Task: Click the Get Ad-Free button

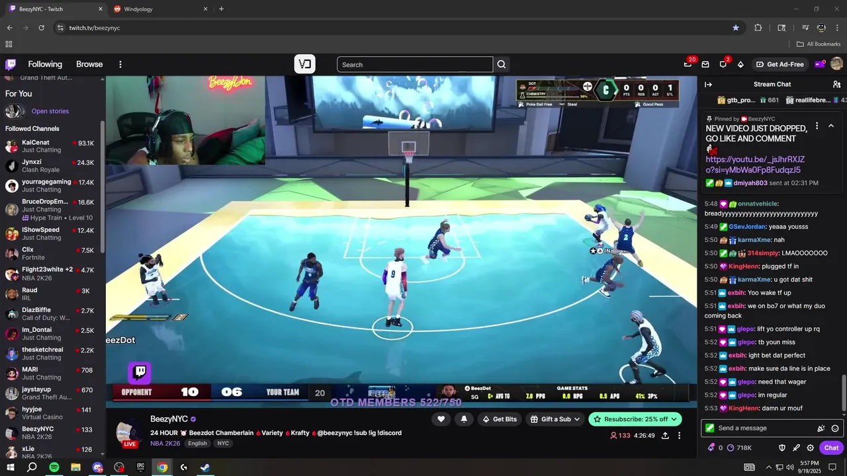Action: [x=780, y=64]
